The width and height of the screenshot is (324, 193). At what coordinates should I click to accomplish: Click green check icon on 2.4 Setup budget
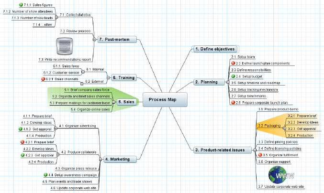coord(233,76)
